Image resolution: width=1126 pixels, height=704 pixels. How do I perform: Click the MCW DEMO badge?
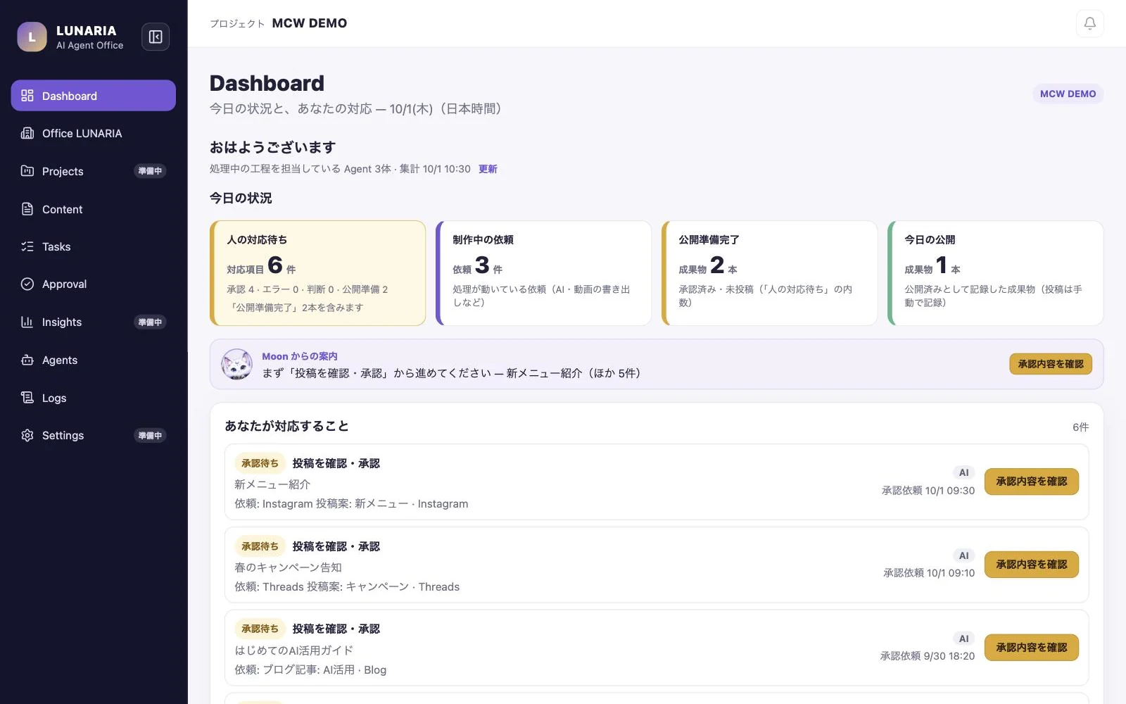pyautogui.click(x=1068, y=94)
